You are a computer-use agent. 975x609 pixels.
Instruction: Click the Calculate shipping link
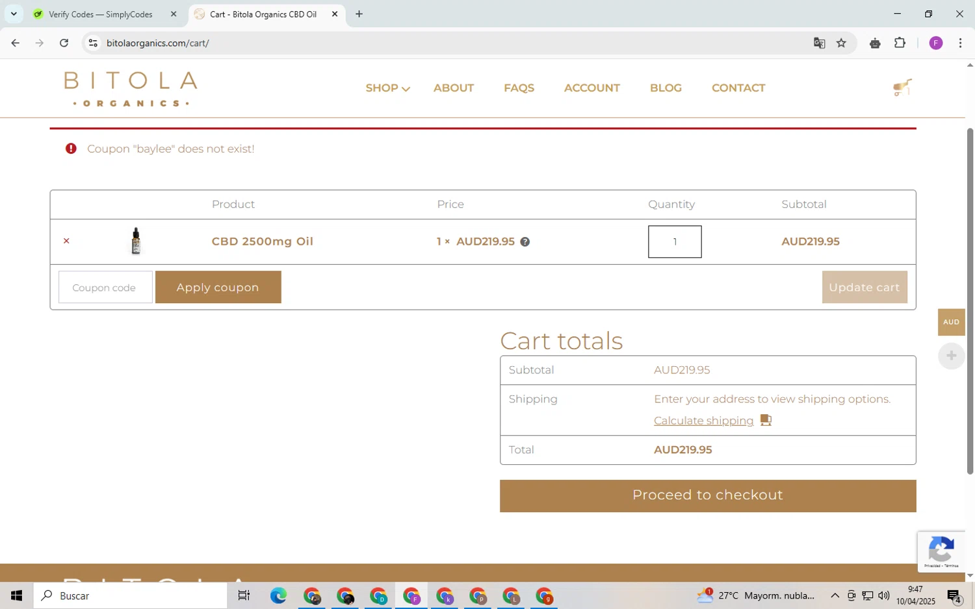703,421
